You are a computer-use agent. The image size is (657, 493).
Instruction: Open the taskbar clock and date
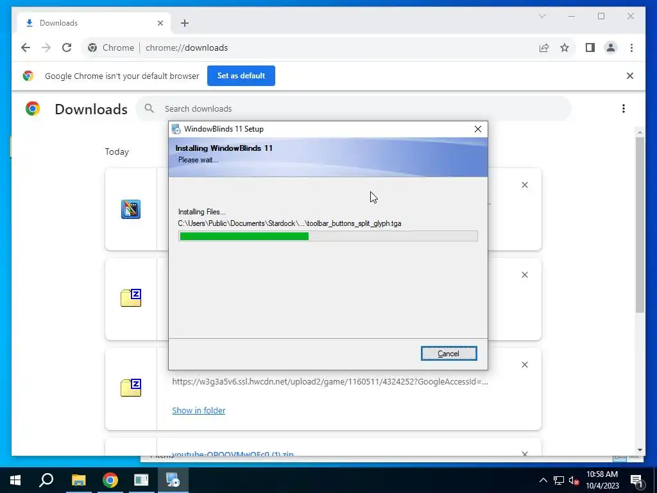pyautogui.click(x=602, y=480)
